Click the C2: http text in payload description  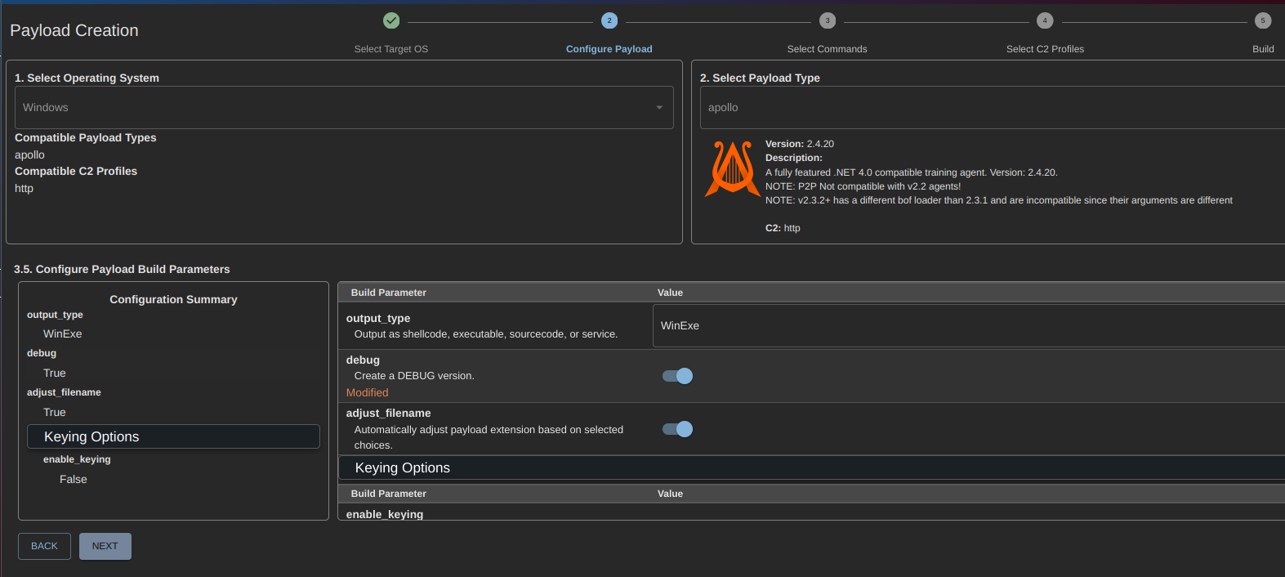click(783, 228)
